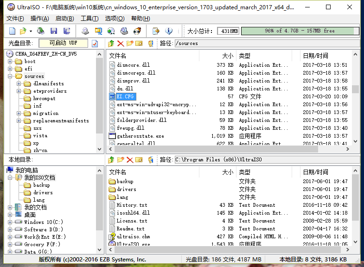This screenshot has width=364, height=267.
Task: Open the 选项(O) menu
Action: point(115,19)
